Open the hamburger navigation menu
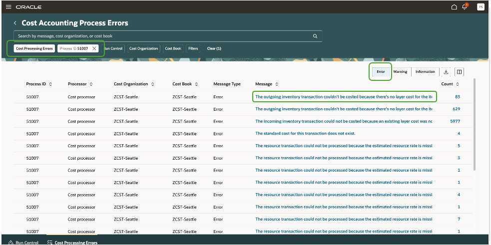This screenshot has width=491, height=245. tap(8, 7)
